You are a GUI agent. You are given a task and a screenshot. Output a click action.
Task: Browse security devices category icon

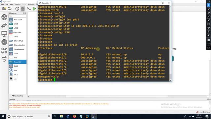[x=4, y=42]
